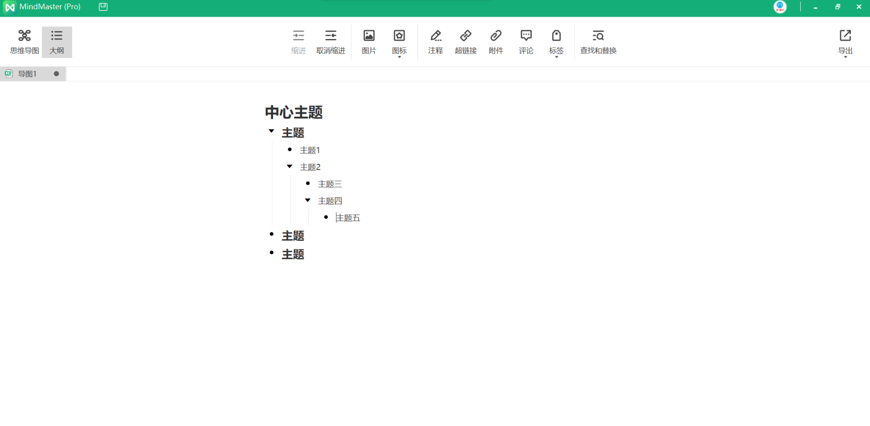This screenshot has width=870, height=426.
Task: Click the save icon in title bar
Action: click(103, 7)
